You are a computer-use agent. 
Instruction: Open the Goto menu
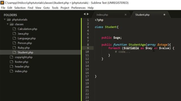click(x=46, y=8)
